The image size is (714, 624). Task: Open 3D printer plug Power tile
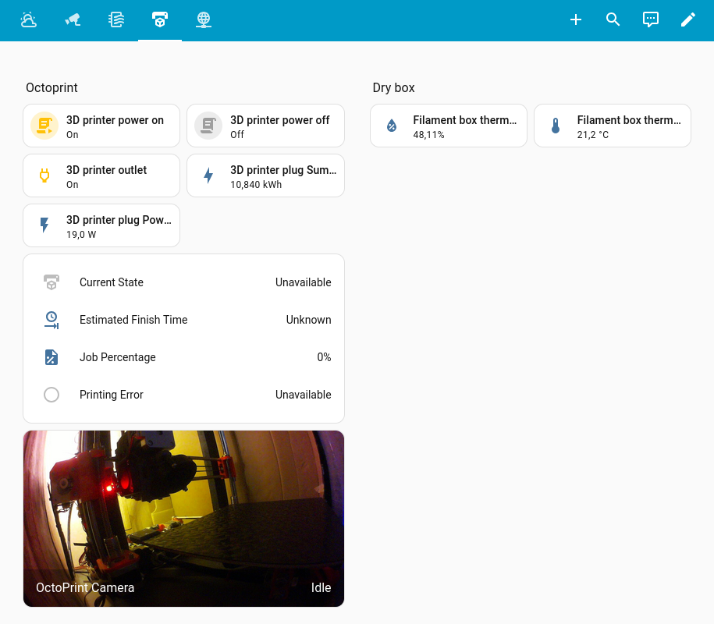(101, 225)
